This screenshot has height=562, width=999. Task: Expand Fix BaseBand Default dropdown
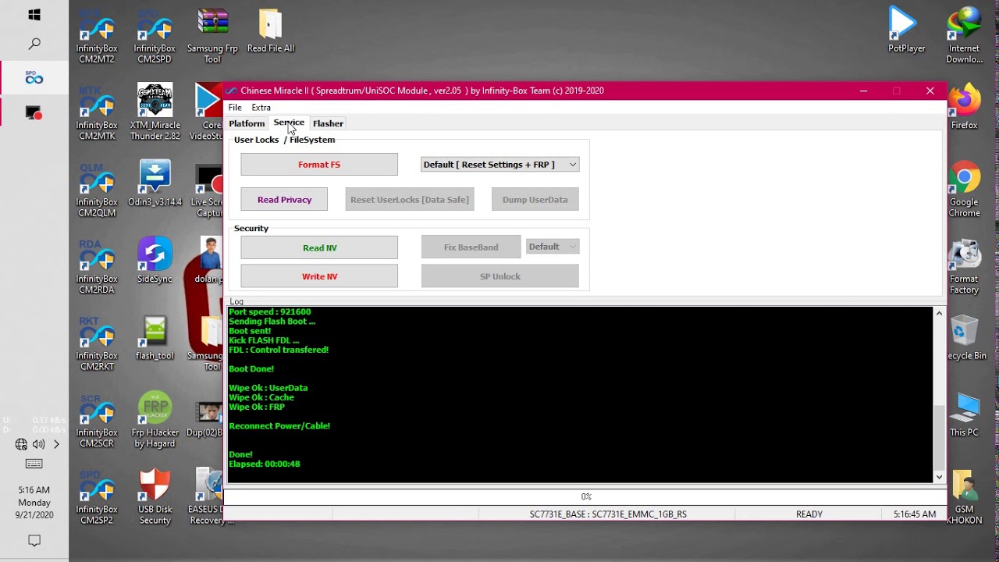(x=553, y=247)
